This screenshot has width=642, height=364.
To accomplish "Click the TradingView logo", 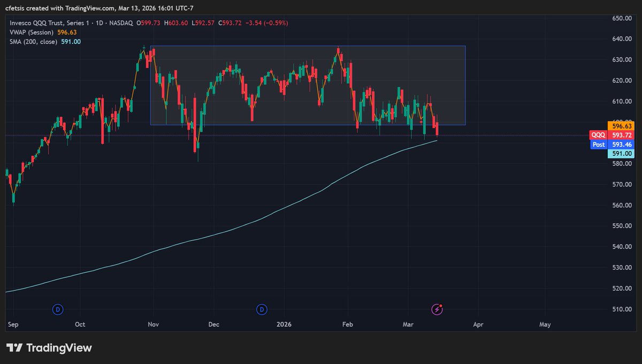I will pyautogui.click(x=49, y=348).
